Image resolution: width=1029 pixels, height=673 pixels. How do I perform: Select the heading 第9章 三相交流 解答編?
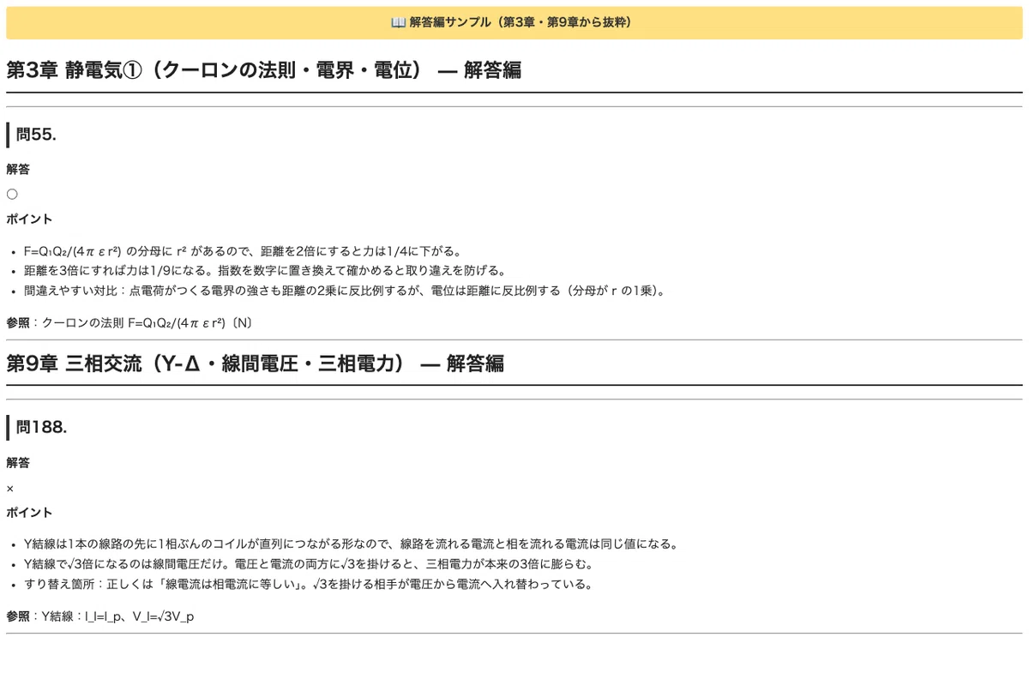(255, 363)
